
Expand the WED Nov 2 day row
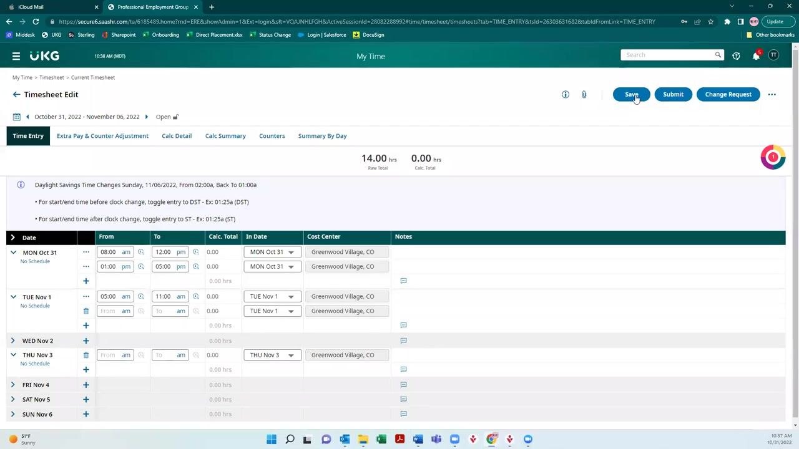[13, 341]
